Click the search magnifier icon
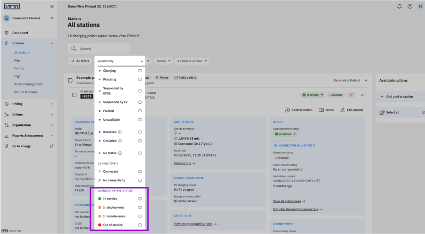The image size is (425, 234). point(74,49)
